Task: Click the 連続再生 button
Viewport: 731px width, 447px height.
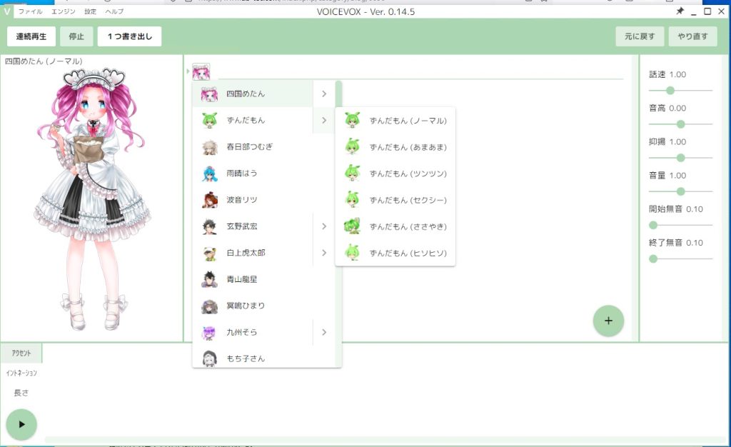Action: pyautogui.click(x=31, y=36)
